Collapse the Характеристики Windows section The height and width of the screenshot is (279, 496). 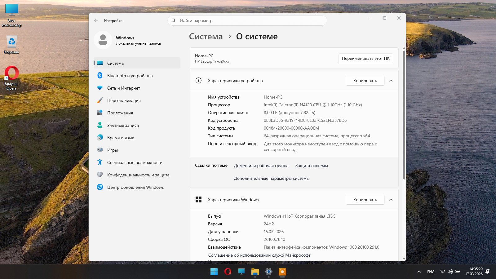click(391, 200)
